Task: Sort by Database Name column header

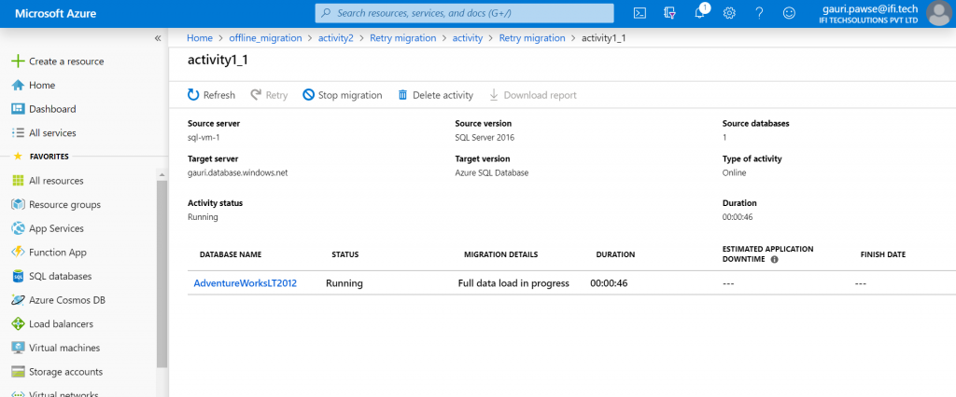Action: 231,254
